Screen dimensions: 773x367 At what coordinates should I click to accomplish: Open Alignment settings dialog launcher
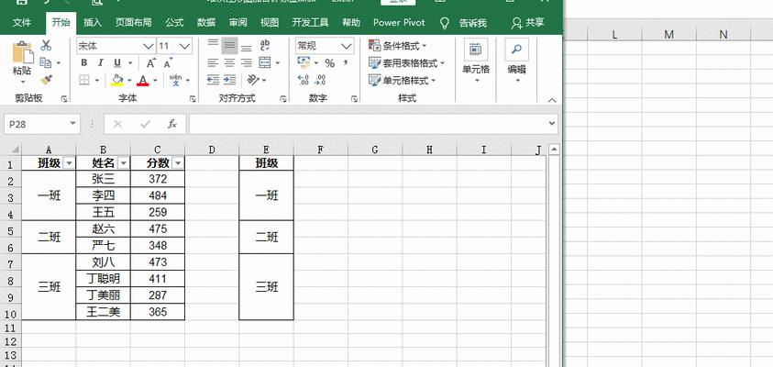point(283,99)
